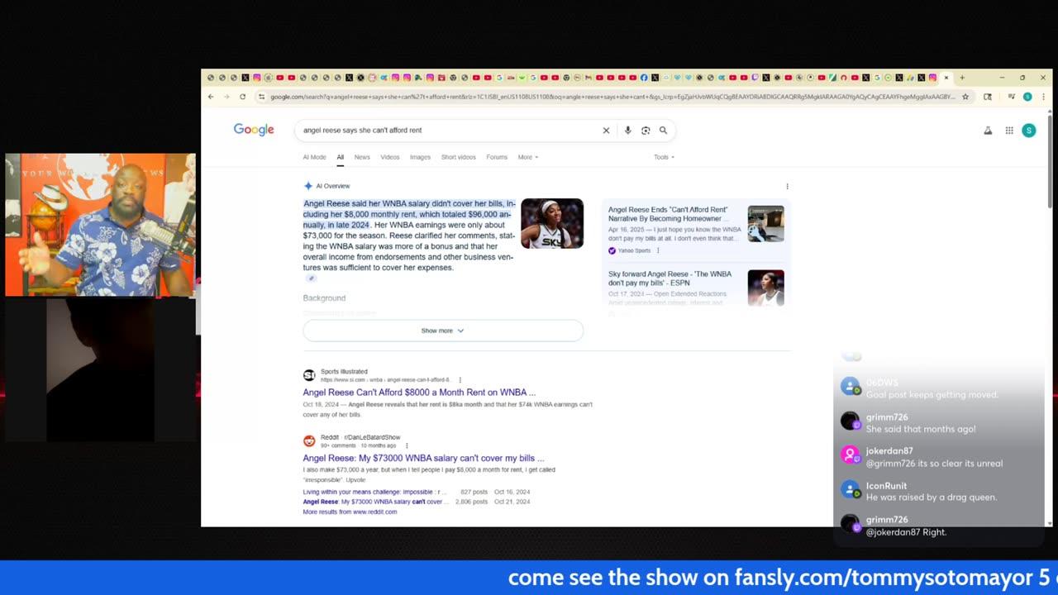1058x595 pixels.
Task: Click IconRunit chat avatar
Action: [x=850, y=489]
